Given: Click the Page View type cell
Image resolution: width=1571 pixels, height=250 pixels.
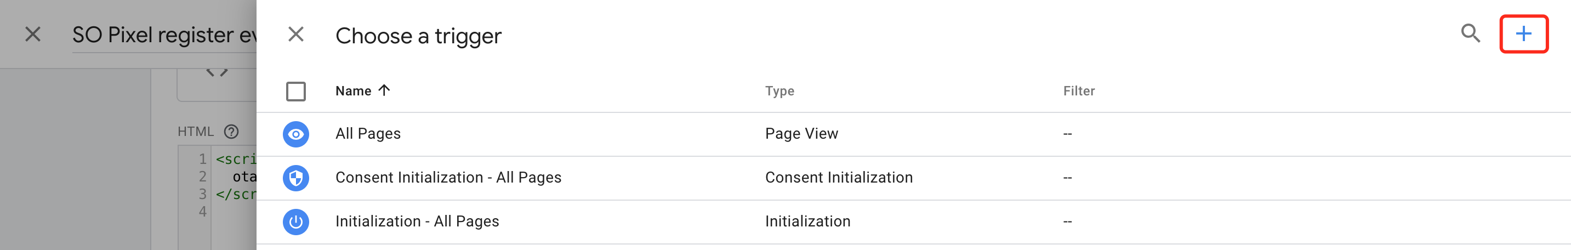Looking at the screenshot, I should (x=801, y=134).
